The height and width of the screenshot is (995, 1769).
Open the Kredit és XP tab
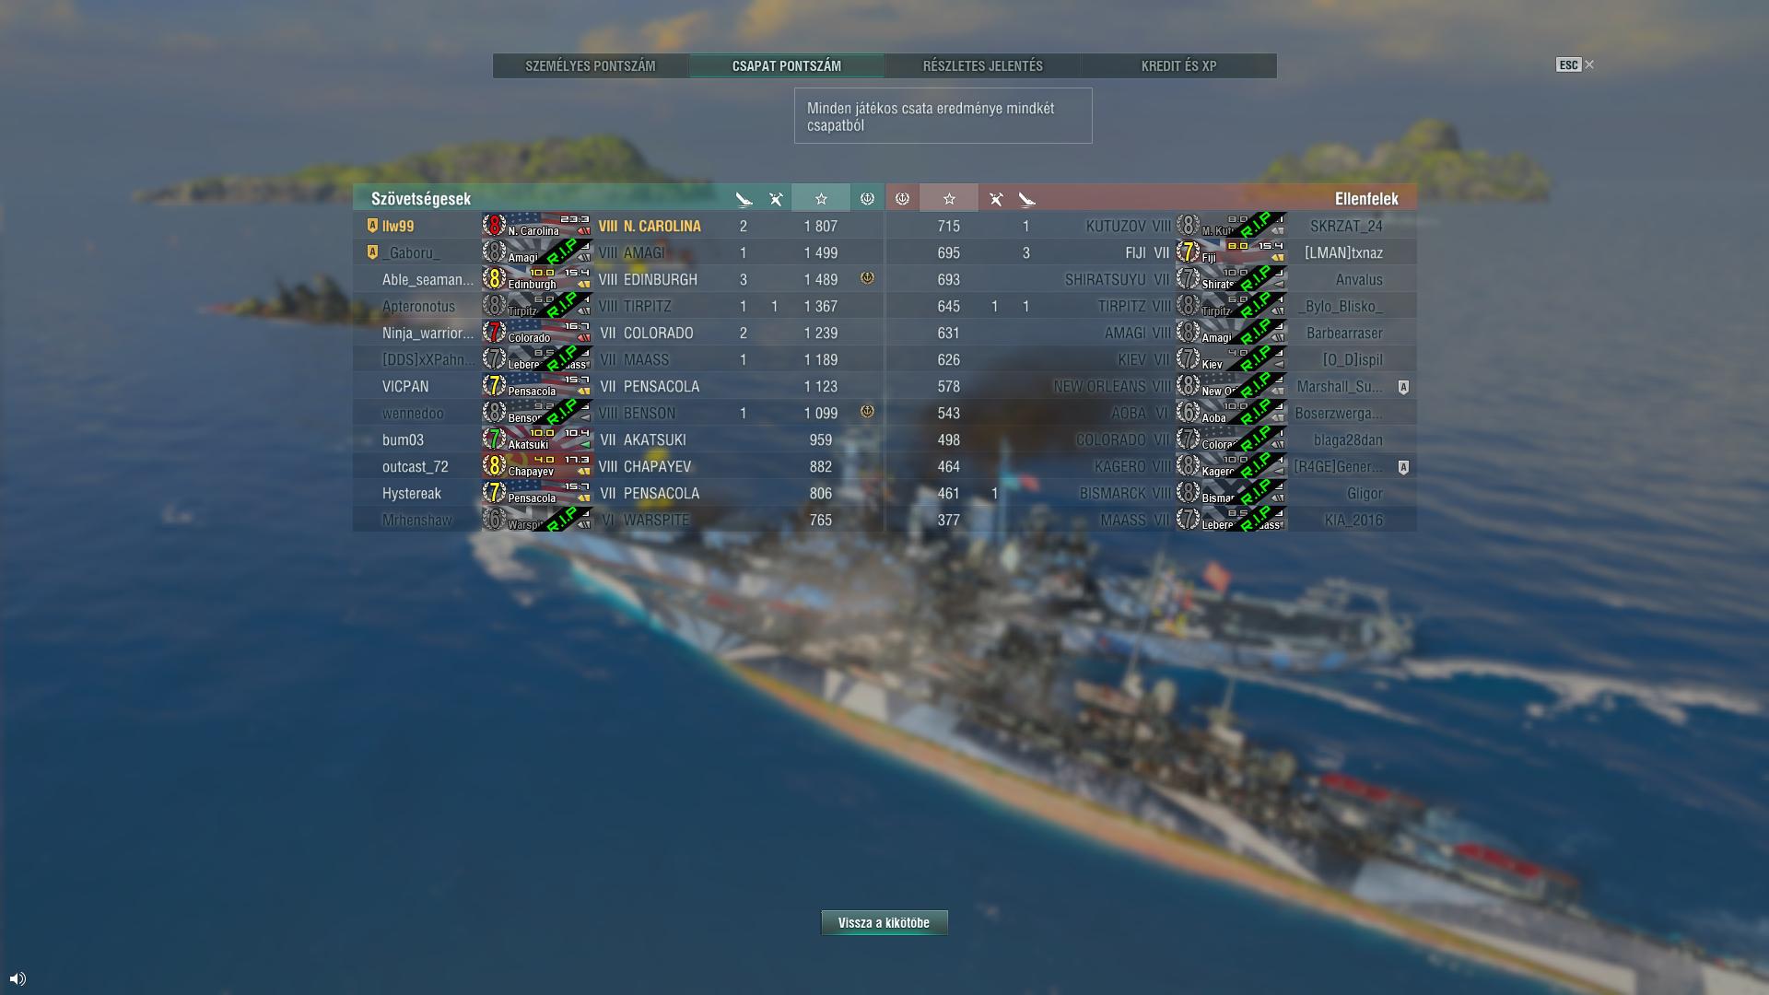(1179, 65)
